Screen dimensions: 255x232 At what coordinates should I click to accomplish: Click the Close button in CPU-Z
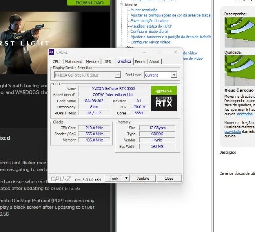(169, 179)
